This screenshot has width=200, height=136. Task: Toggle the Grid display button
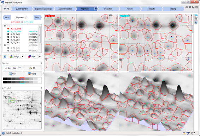[x=12, y=74]
